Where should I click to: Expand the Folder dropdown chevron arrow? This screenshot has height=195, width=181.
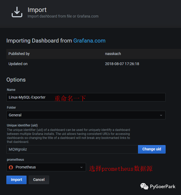coord(161,115)
